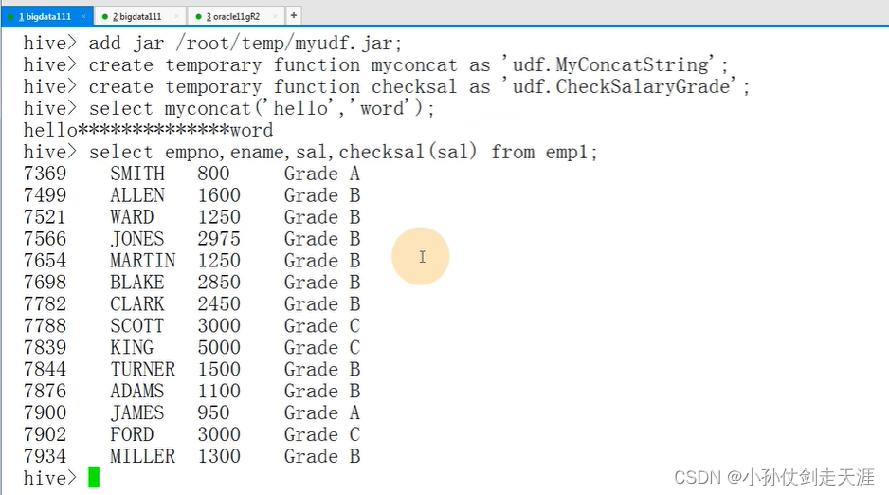Click Grade C on SCOTT row
Screen dimensions: 889x495
point(322,326)
